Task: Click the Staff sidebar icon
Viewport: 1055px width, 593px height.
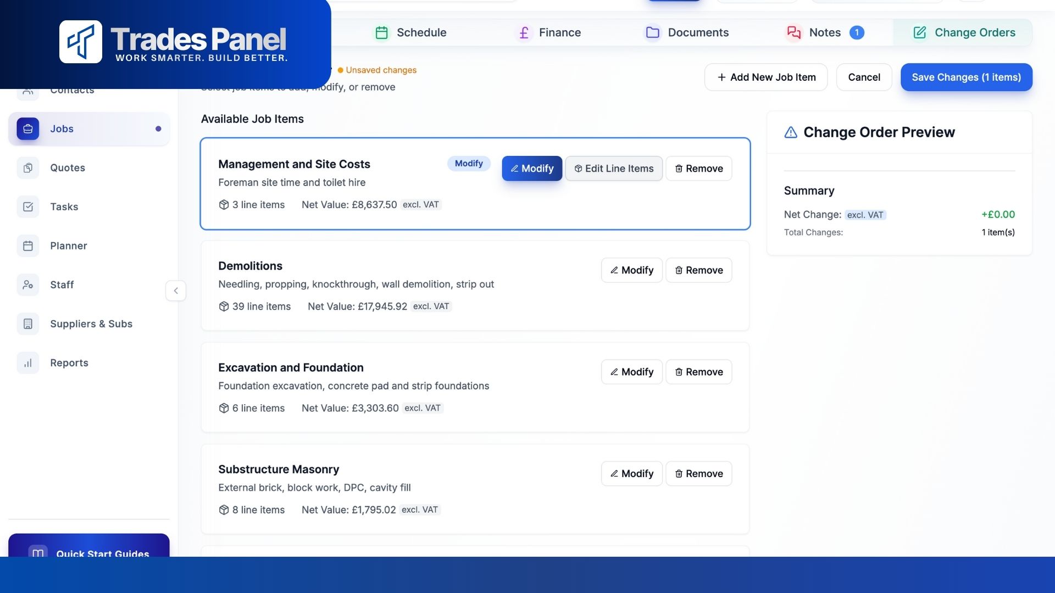Action: (28, 284)
